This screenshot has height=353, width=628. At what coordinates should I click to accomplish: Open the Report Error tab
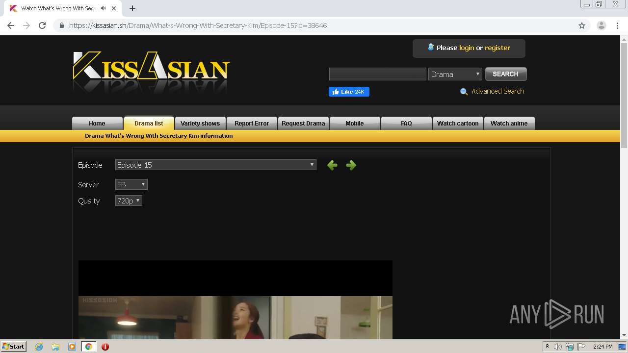coord(252,123)
